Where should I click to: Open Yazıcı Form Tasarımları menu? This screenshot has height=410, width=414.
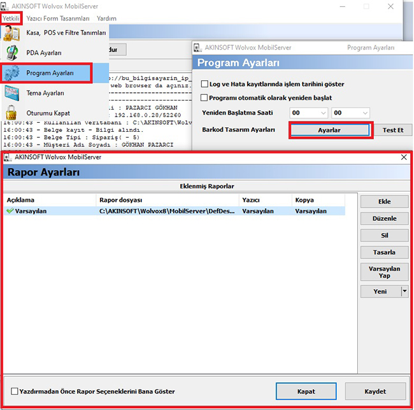tap(58, 18)
